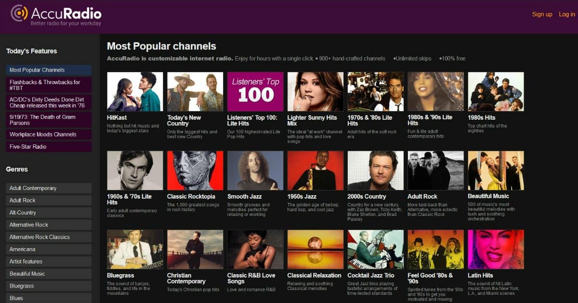This screenshot has height=303, width=578.
Task: Open the Log in link
Action: coord(566,14)
